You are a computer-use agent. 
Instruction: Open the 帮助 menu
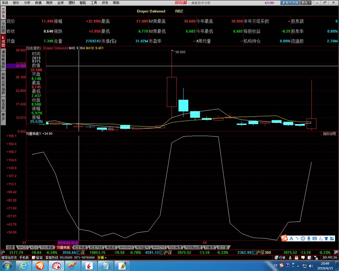coord(116,3)
